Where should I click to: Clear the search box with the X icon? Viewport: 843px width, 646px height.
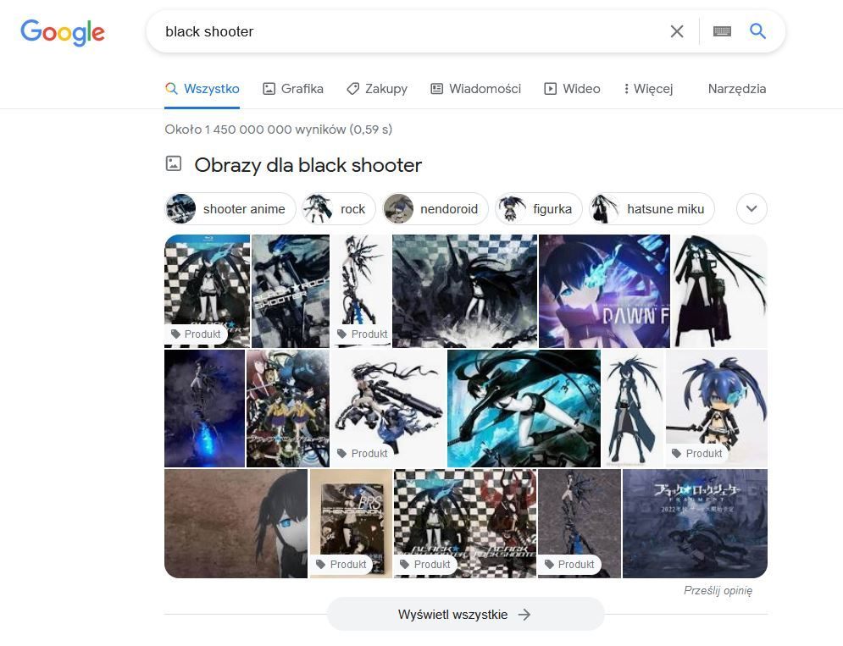(677, 31)
